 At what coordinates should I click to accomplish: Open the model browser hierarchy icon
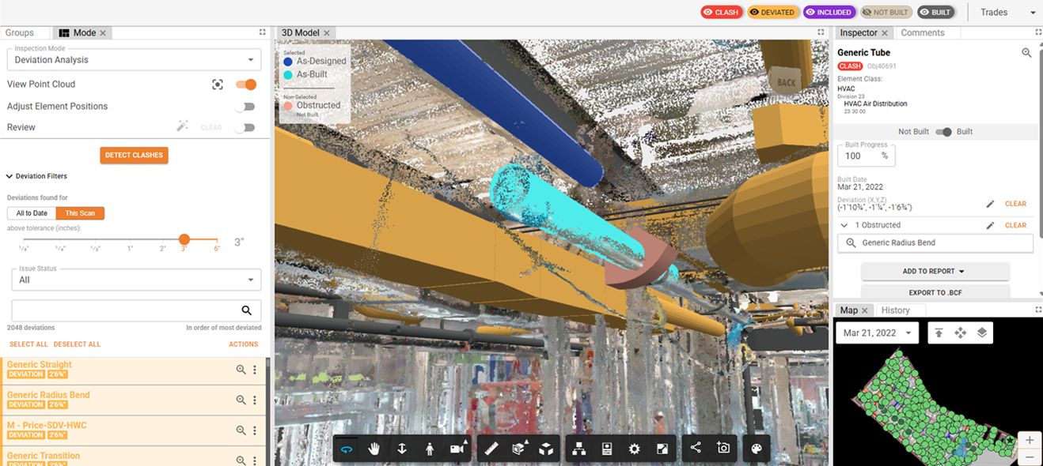[579, 449]
